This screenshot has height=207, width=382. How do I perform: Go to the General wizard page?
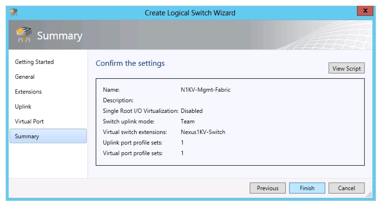click(25, 77)
